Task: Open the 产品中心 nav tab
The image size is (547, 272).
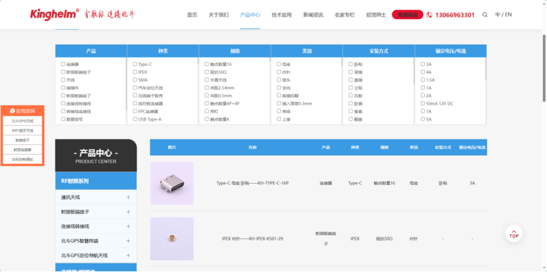Action: pos(250,15)
